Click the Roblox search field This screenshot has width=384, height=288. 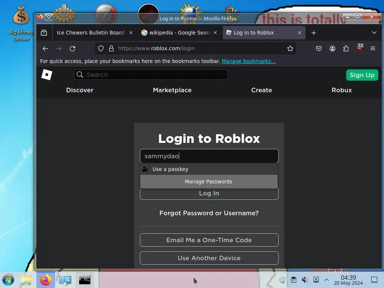pyautogui.click(x=151, y=75)
